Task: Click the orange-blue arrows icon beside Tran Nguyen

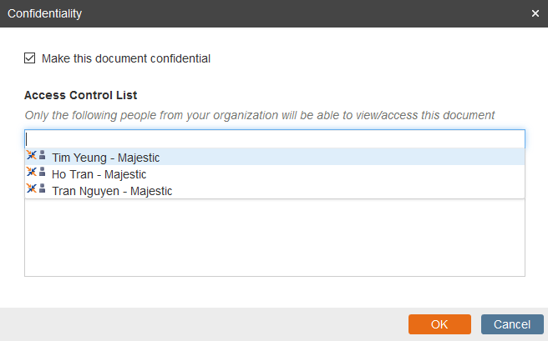Action: click(32, 188)
